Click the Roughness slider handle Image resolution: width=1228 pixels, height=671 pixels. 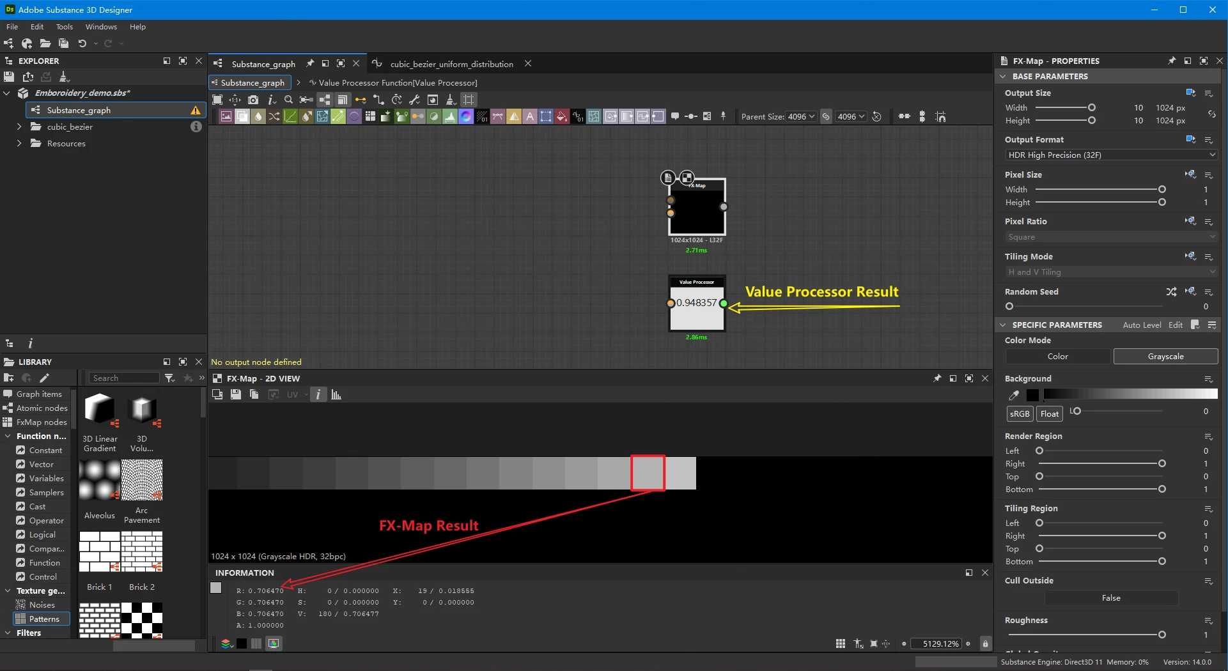click(1162, 635)
